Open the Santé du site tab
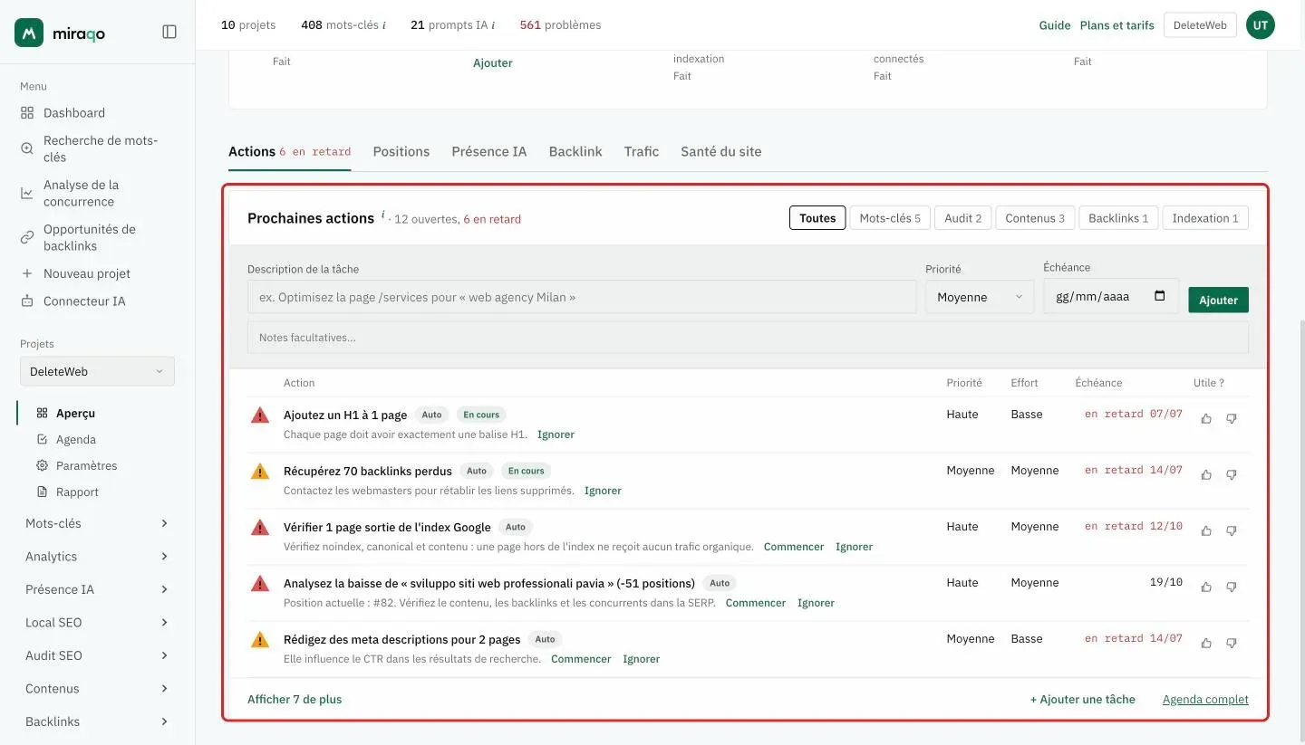The width and height of the screenshot is (1305, 745). click(x=721, y=151)
